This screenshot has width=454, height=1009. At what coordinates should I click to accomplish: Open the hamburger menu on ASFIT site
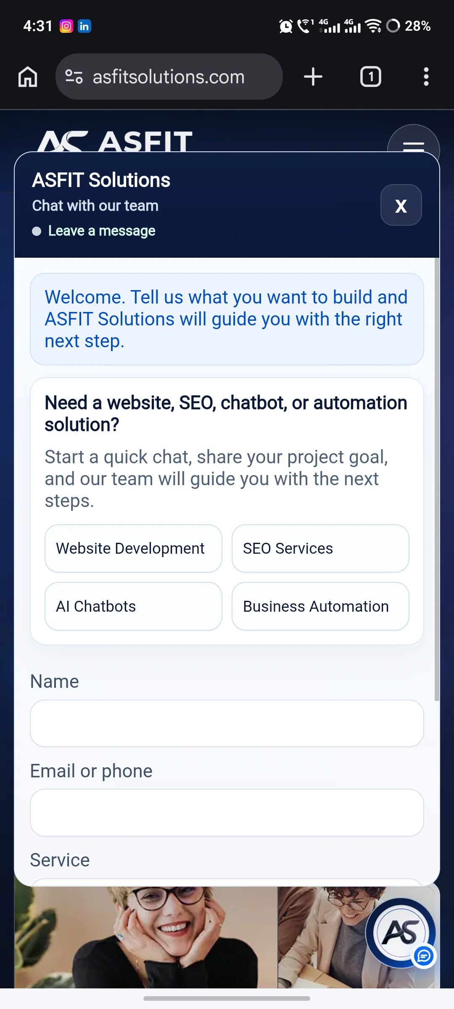coord(414,143)
